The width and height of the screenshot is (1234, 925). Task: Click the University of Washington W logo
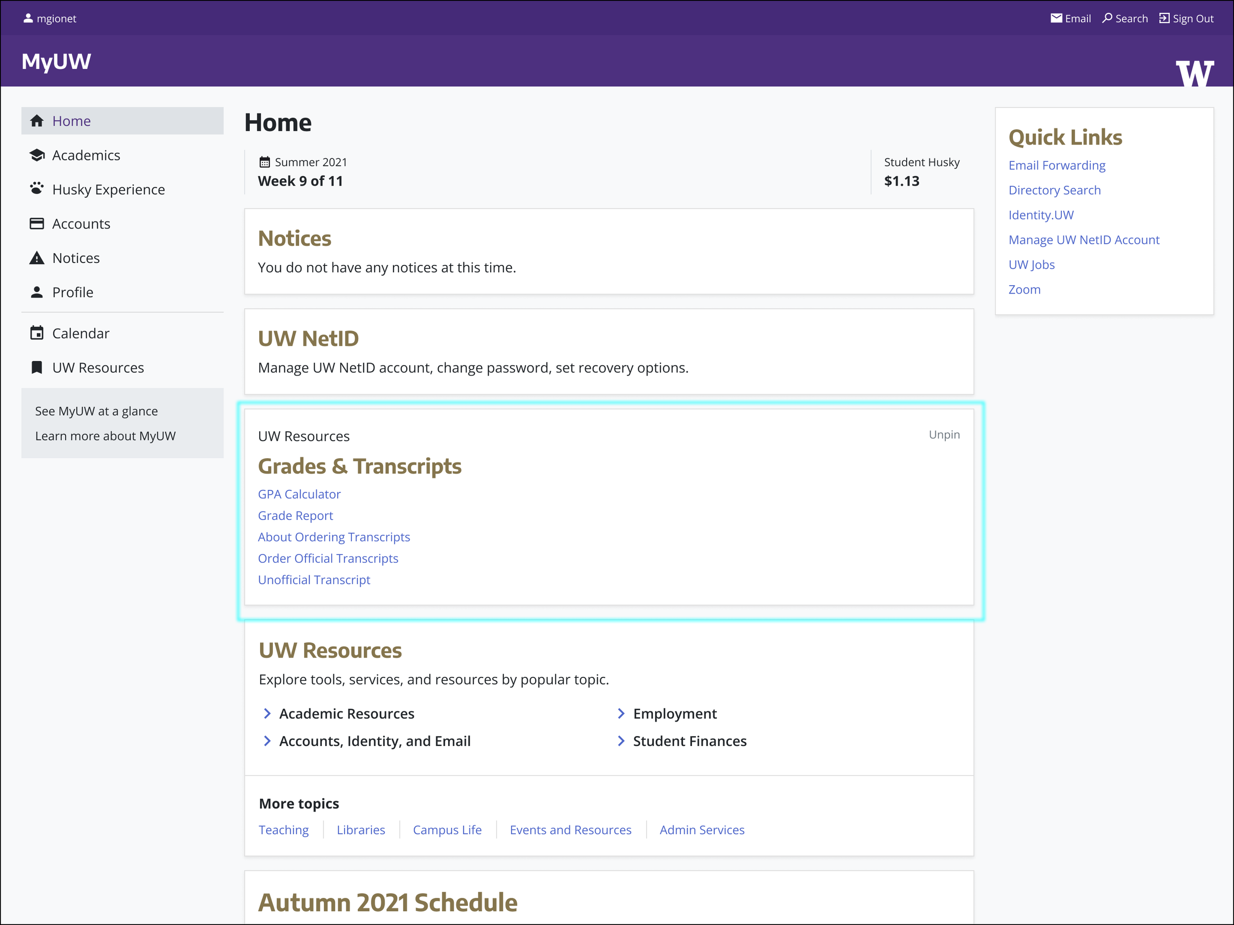point(1195,73)
